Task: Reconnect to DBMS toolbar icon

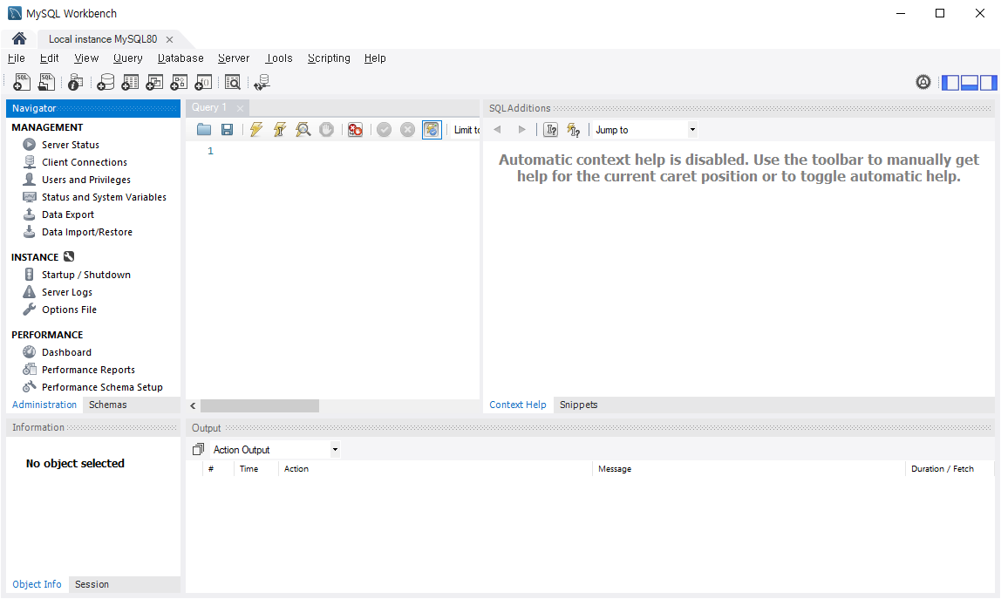Action: click(262, 82)
